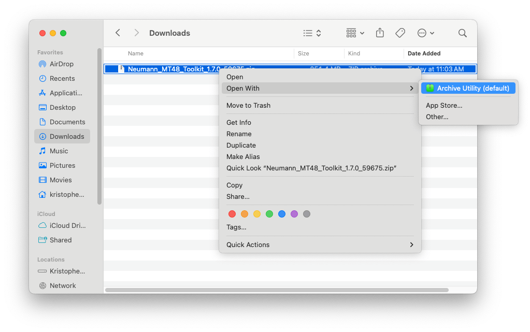Go to Network in the sidebar

pyautogui.click(x=62, y=286)
